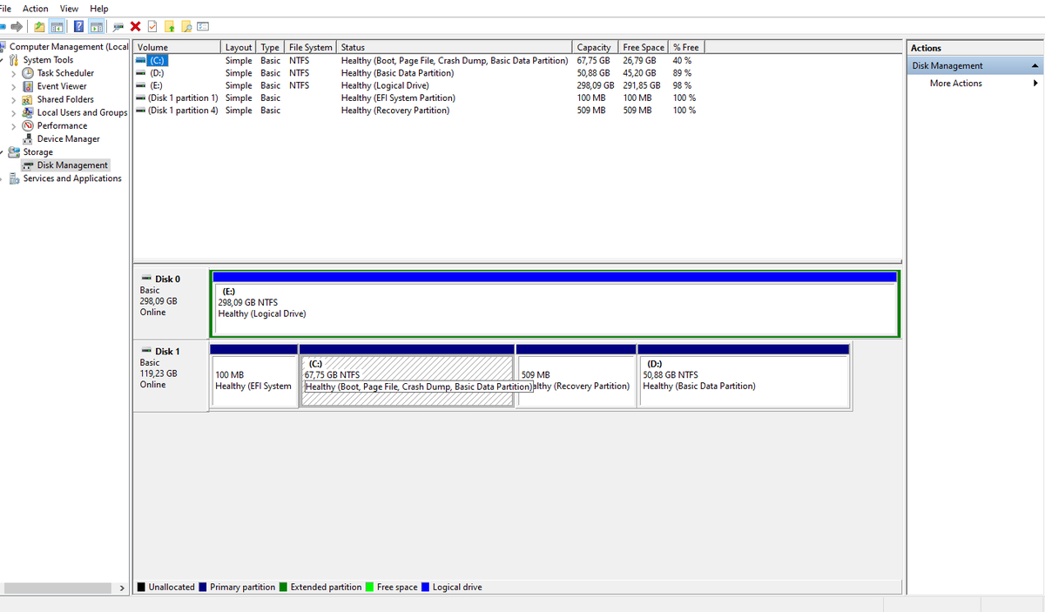Screen dimensions: 1045x612
Task: Toggle show/hide action pane icon
Action: 97,26
